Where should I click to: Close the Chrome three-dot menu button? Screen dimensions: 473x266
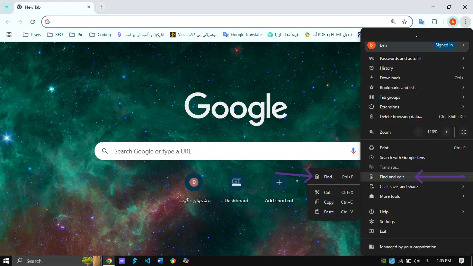[465, 22]
